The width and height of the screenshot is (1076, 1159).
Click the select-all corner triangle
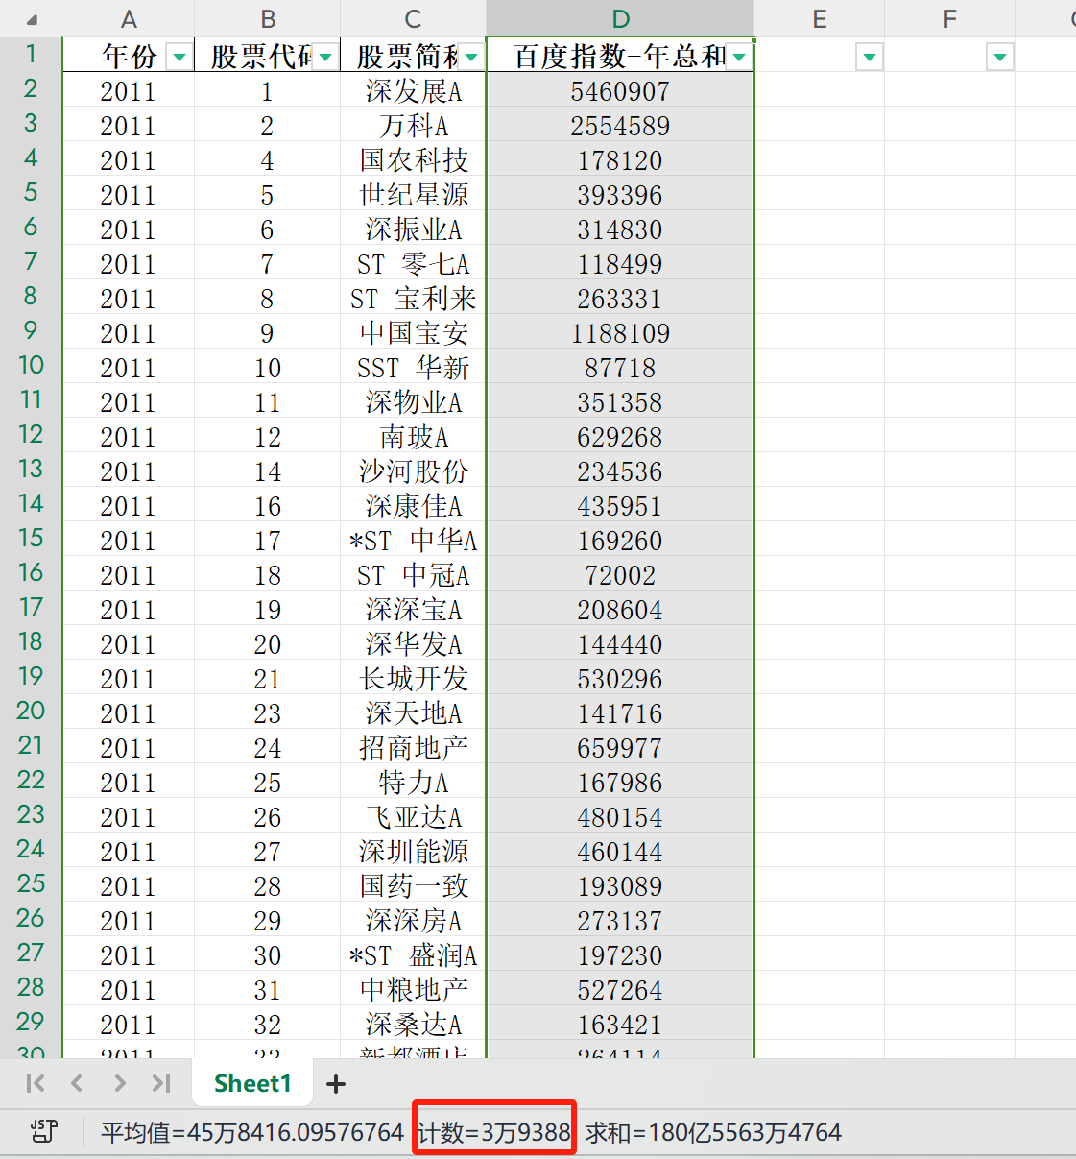(31, 19)
